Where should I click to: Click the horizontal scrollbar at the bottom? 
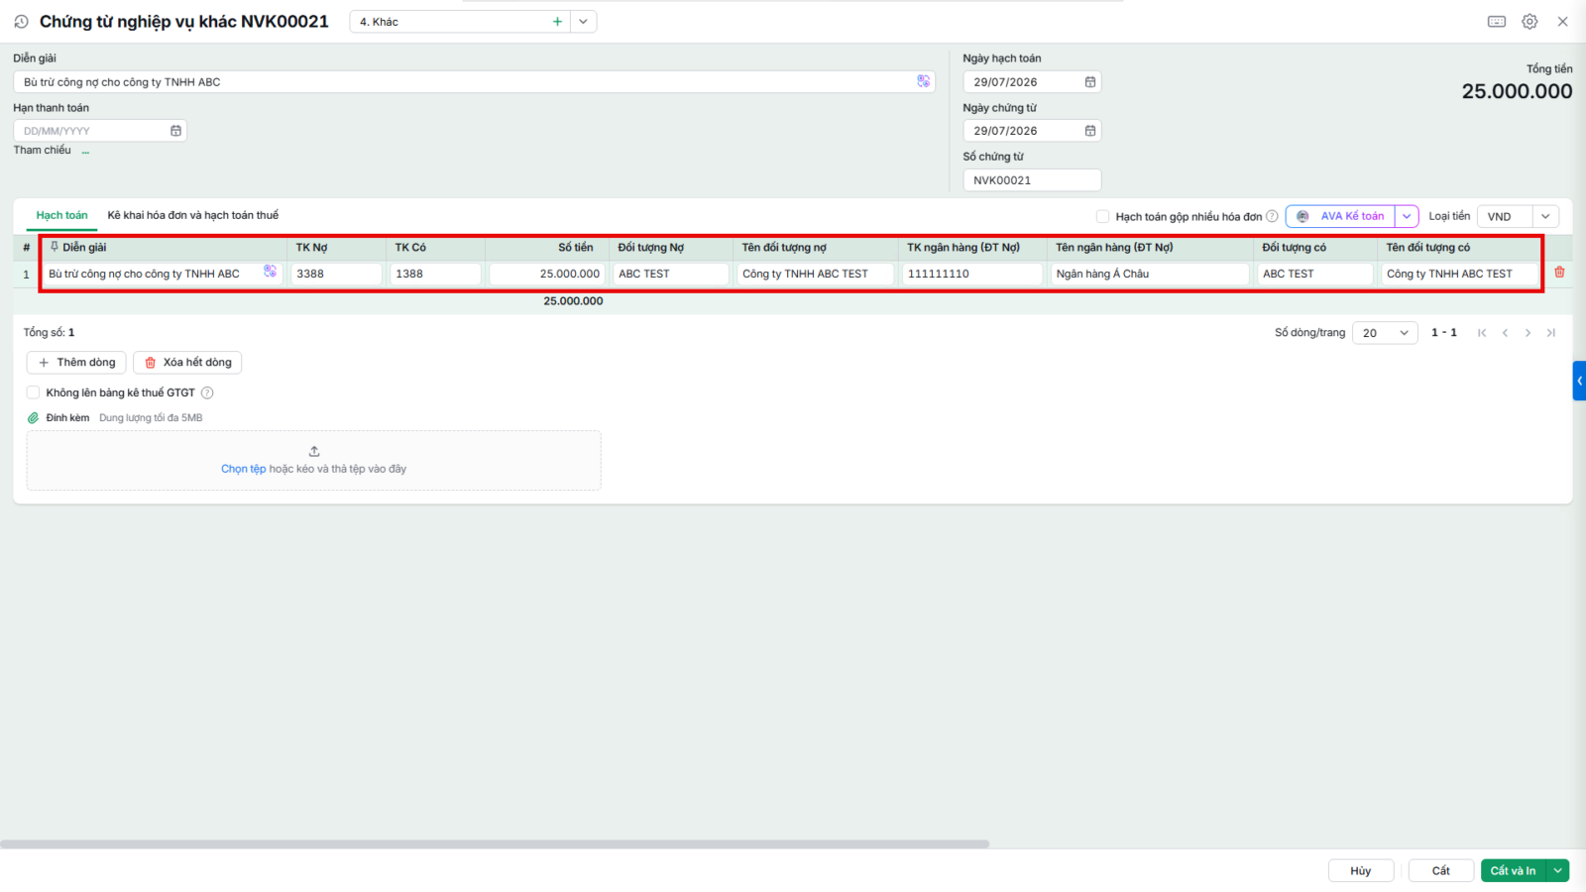495,844
